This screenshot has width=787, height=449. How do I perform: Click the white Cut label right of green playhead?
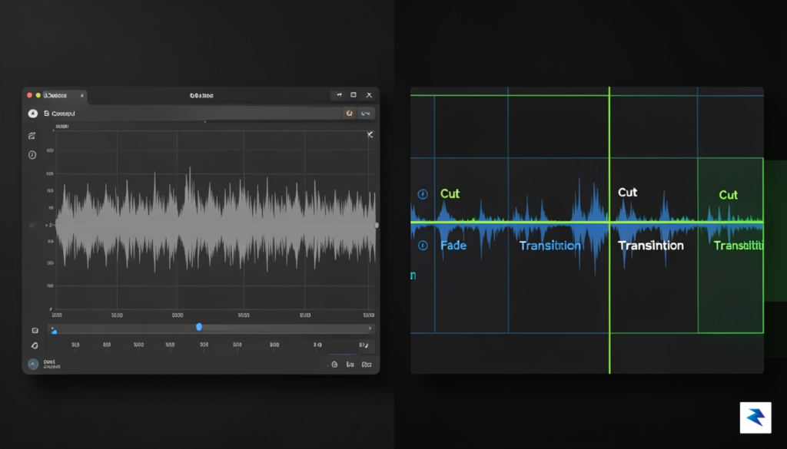(627, 193)
